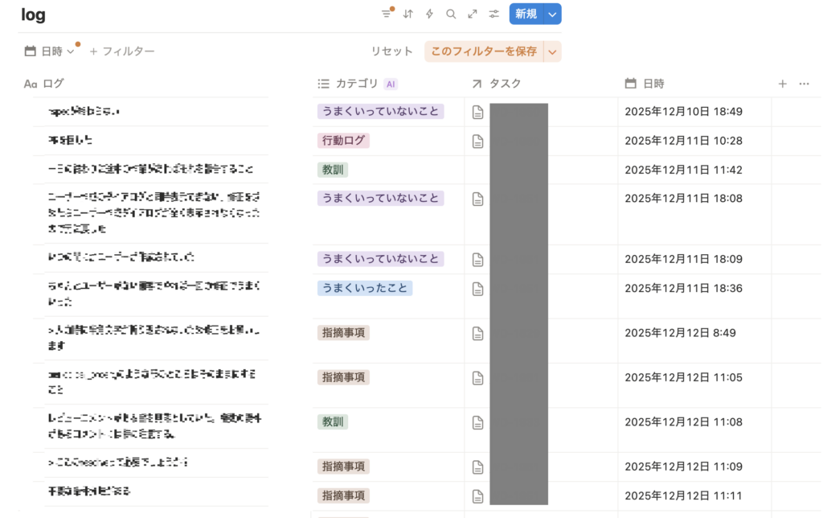The width and height of the screenshot is (823, 518).
Task: Select the blue うまくいったこと category tag
Action: coord(365,288)
